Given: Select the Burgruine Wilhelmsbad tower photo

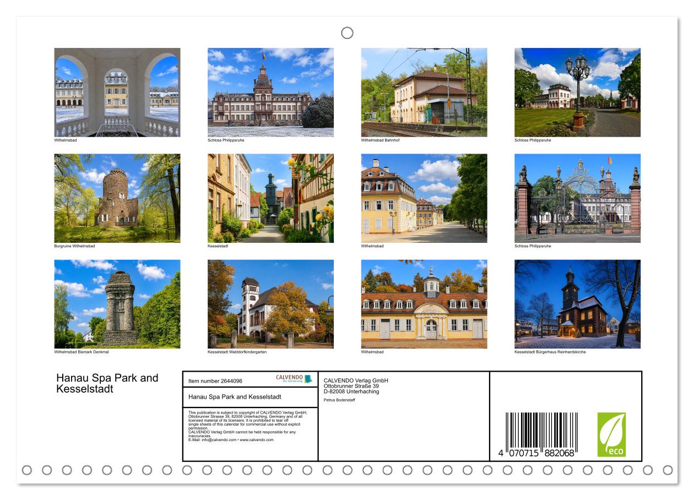Looking at the screenshot, I should pos(117,198).
